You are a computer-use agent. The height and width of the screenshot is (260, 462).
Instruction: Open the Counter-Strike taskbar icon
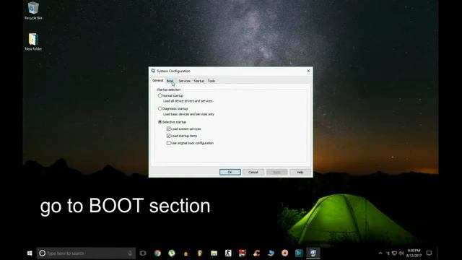pyautogui.click(x=228, y=253)
